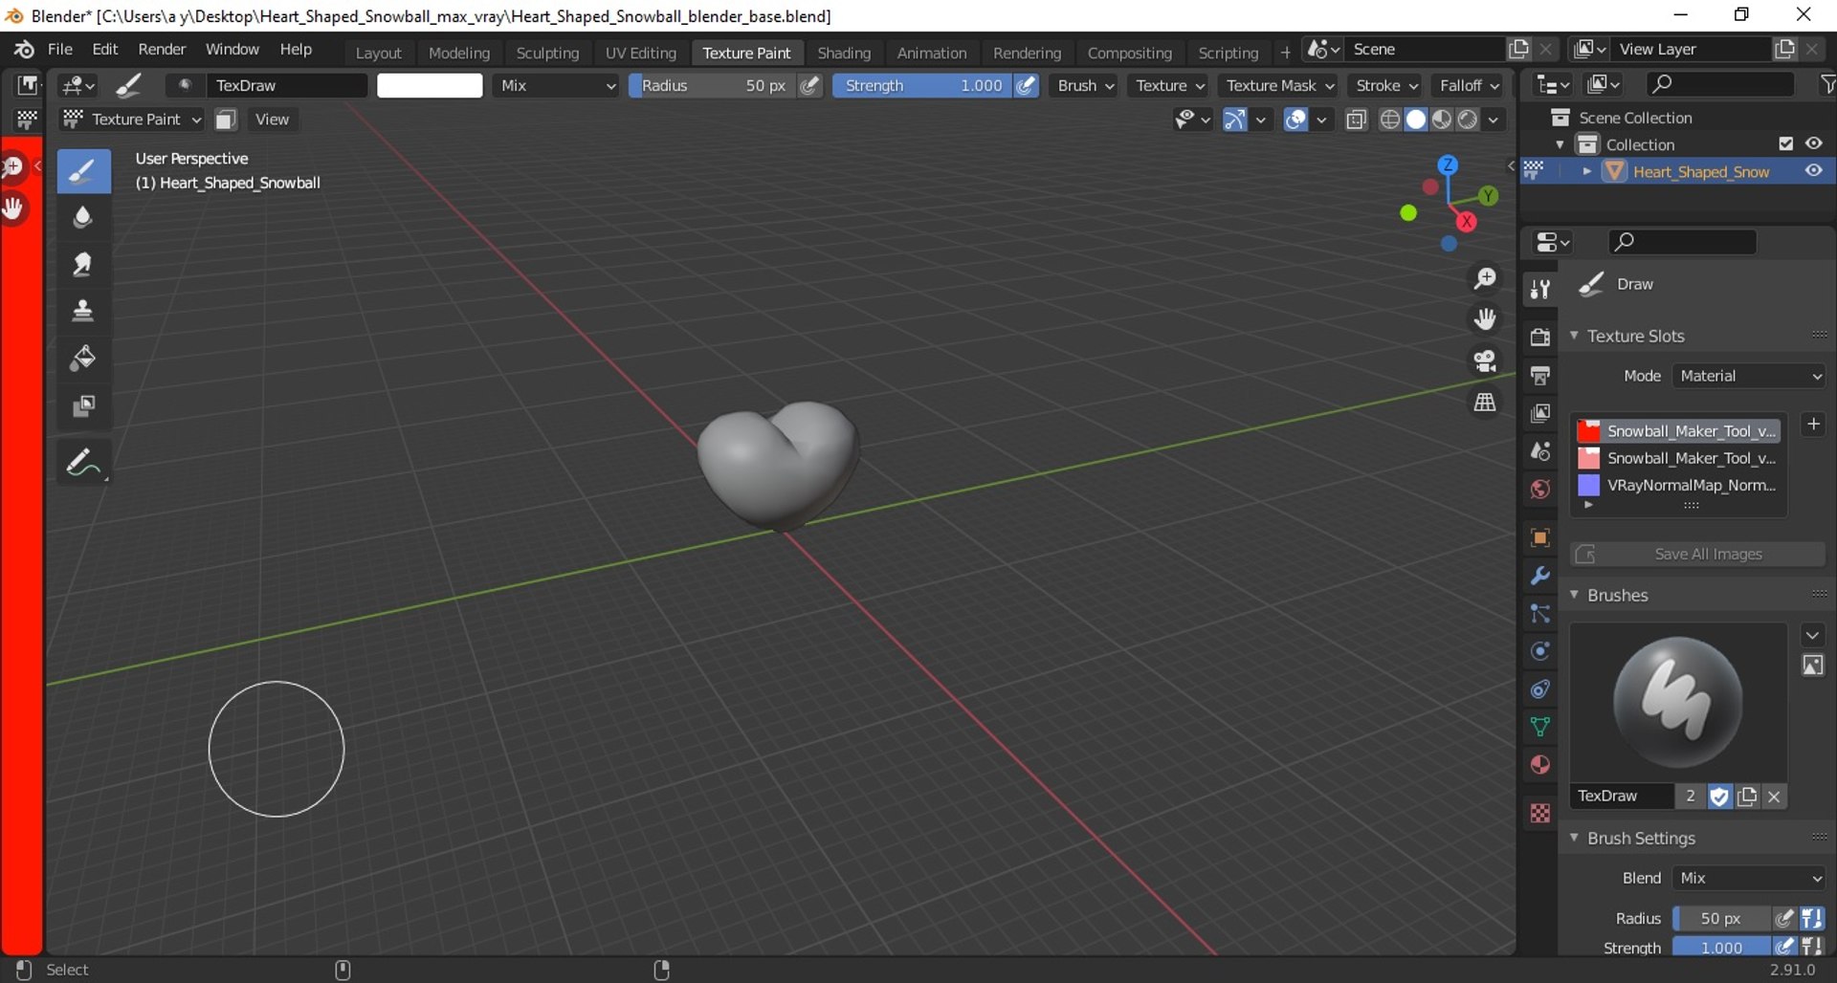Toggle Collection exclude checkbox in outliner
The image size is (1837, 983).
1785,143
